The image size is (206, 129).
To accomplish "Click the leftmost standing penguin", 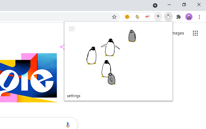I will (x=92, y=56).
